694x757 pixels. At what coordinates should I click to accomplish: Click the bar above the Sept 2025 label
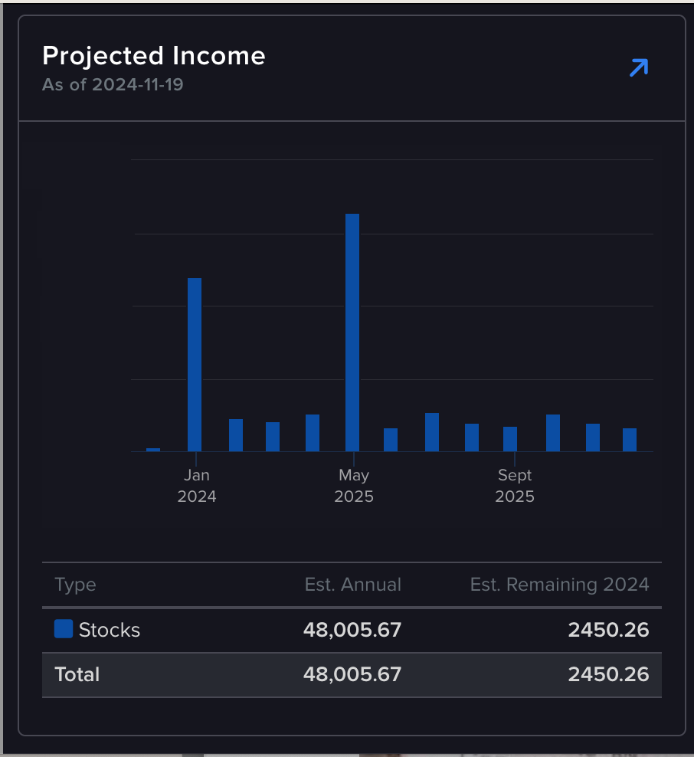click(x=510, y=439)
